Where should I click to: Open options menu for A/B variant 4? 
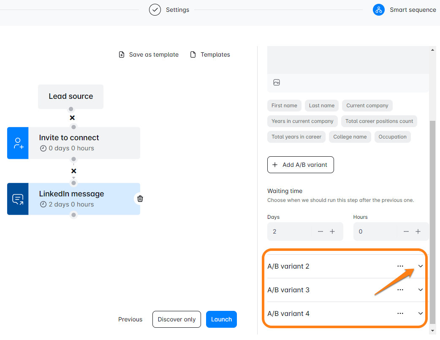click(x=400, y=313)
